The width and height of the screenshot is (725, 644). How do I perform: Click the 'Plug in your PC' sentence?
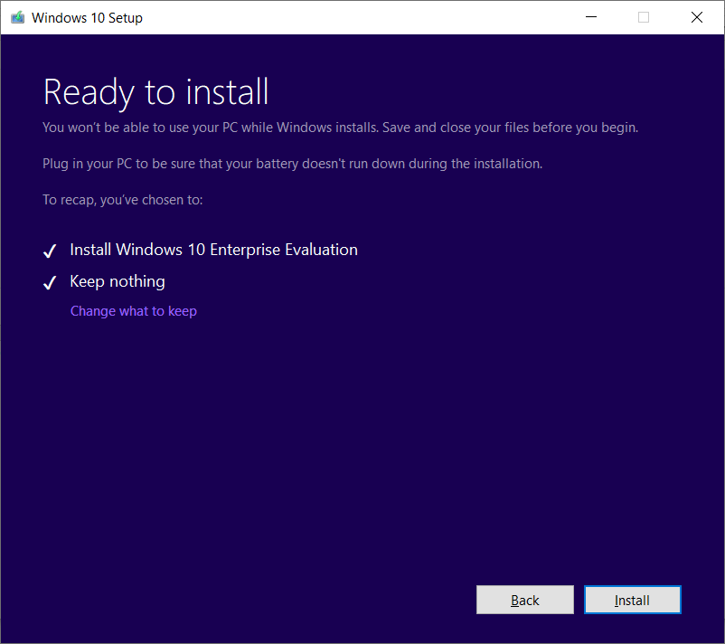click(x=292, y=164)
